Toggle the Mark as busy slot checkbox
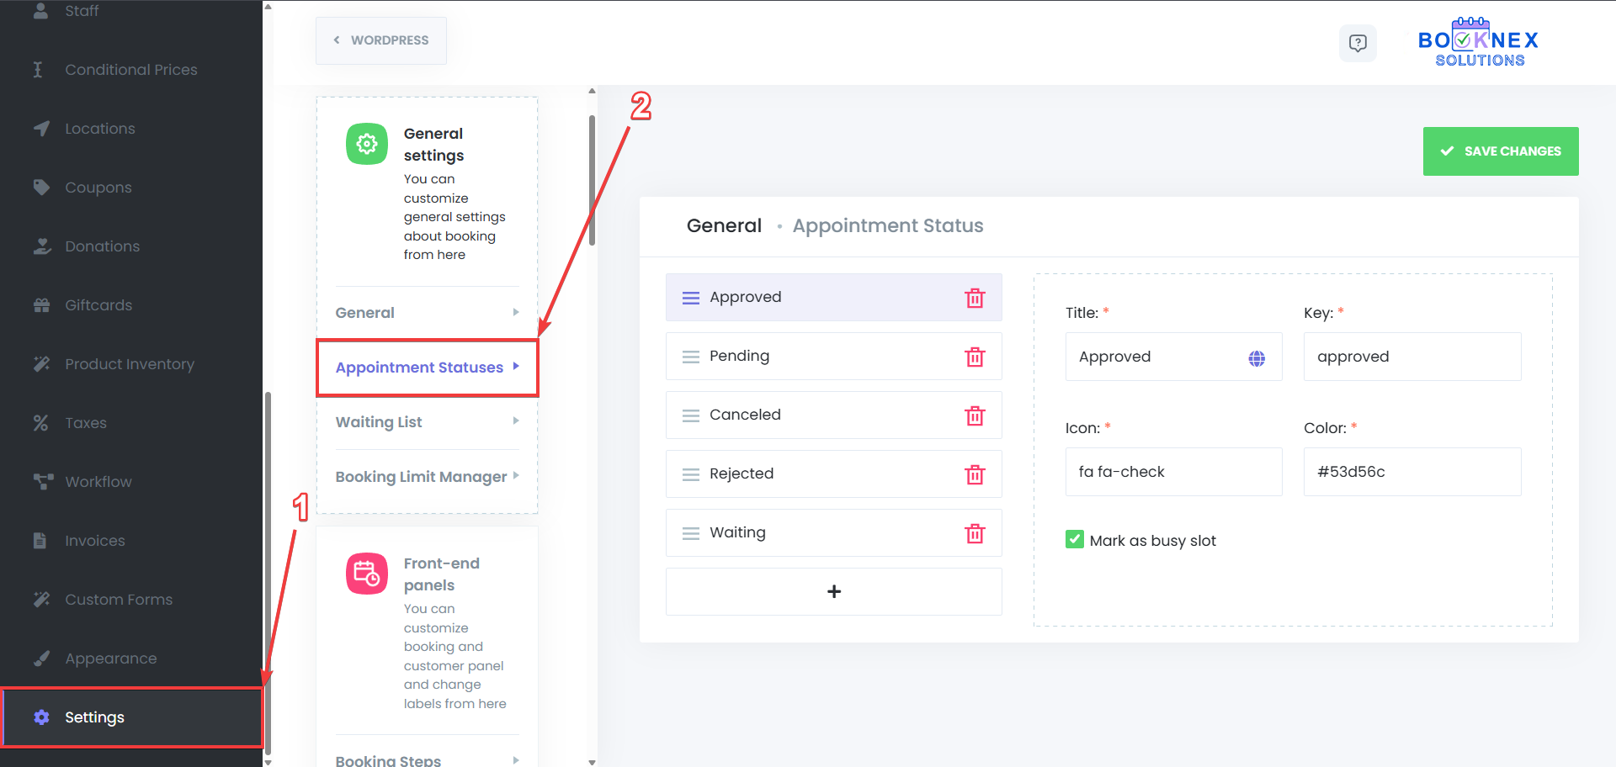Screen dimensions: 1616x767 1074,539
